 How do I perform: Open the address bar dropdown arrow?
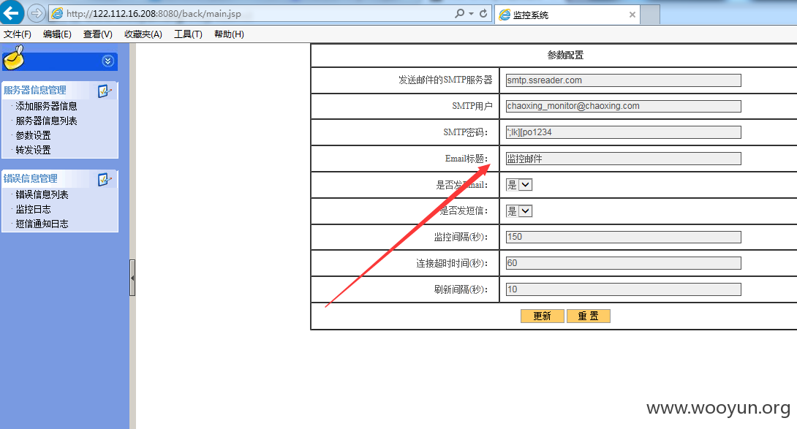coord(471,14)
